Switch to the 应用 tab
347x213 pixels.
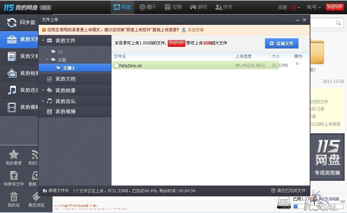click(173, 7)
